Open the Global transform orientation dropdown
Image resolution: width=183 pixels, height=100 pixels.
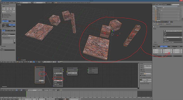40,62
